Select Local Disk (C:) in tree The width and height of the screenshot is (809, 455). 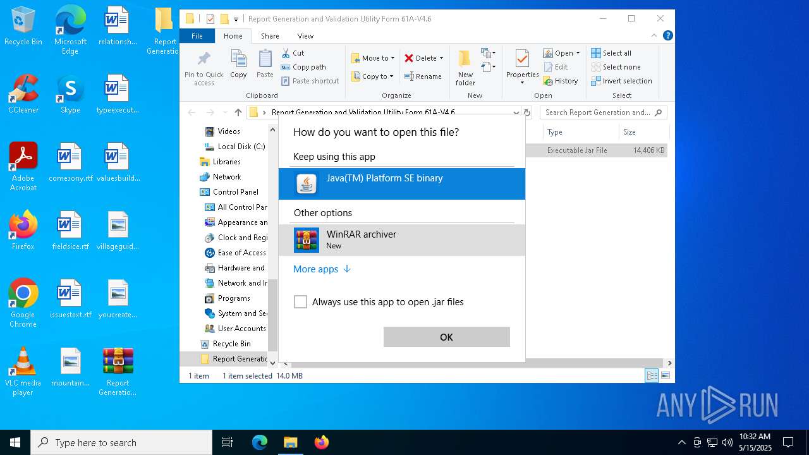pos(234,147)
